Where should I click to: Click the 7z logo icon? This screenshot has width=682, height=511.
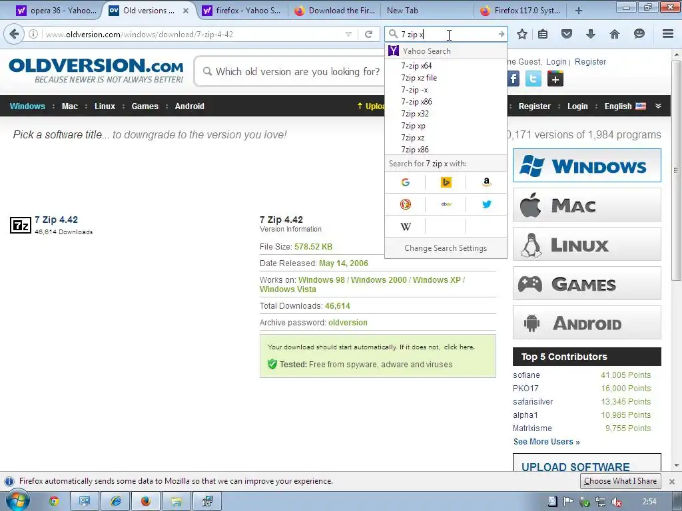pyautogui.click(x=21, y=225)
